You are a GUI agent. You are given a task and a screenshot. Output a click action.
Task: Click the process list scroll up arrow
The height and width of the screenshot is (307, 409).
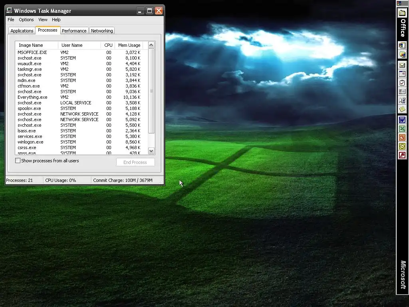(x=151, y=45)
